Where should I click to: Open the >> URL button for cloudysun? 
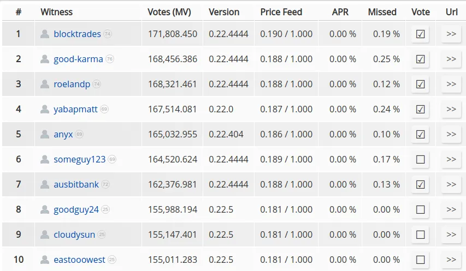tap(451, 234)
